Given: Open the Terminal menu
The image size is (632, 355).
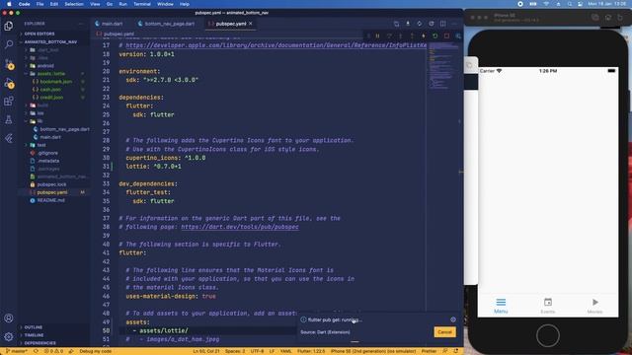Looking at the screenshot, I should coord(142,4).
